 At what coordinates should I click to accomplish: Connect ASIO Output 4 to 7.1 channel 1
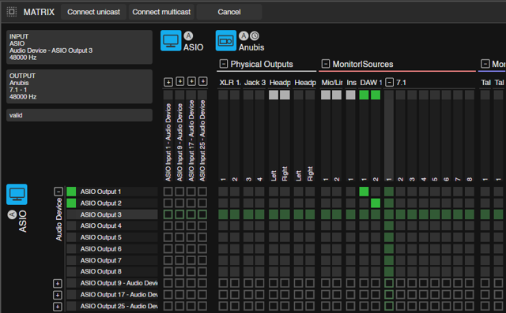coord(389,225)
